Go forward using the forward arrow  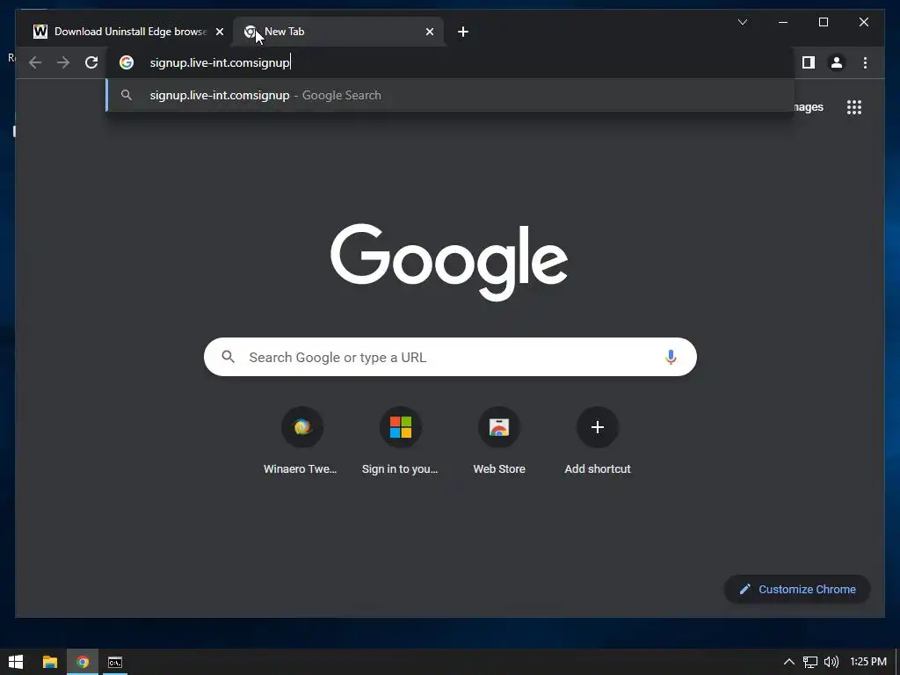click(x=63, y=62)
